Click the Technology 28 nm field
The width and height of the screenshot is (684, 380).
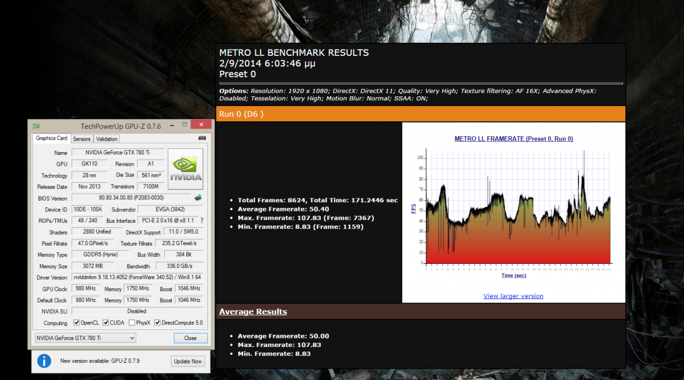[89, 175]
